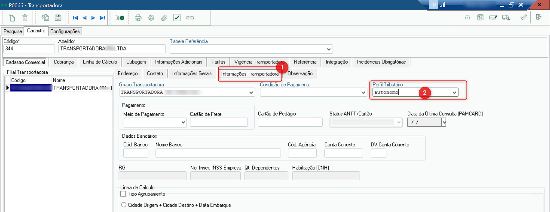Click the Conta Corrente input field
This screenshot has width=550, height=212.
tap(343, 153)
